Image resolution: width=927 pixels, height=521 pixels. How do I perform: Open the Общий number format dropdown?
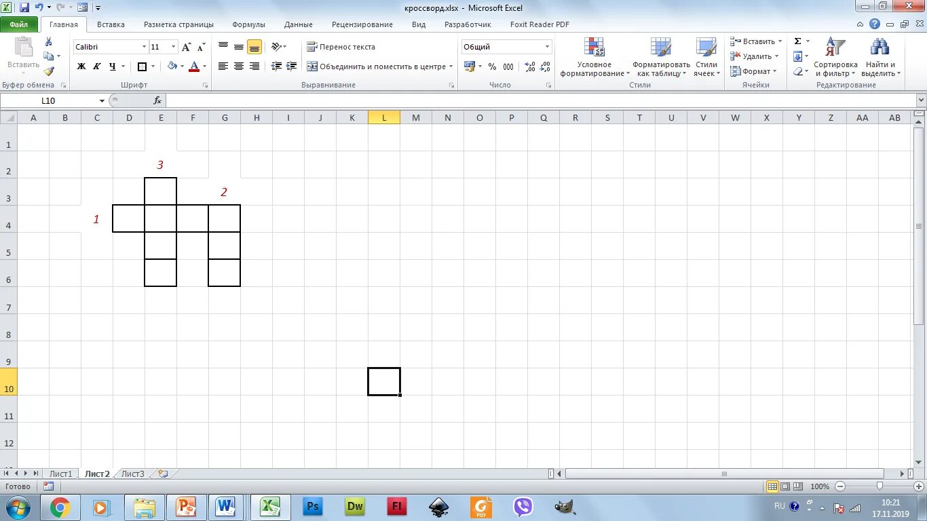click(x=547, y=47)
